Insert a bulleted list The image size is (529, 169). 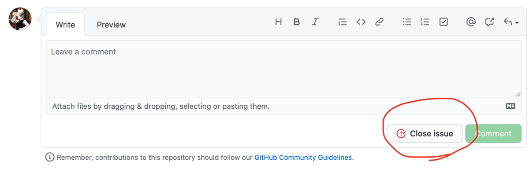coord(407,22)
